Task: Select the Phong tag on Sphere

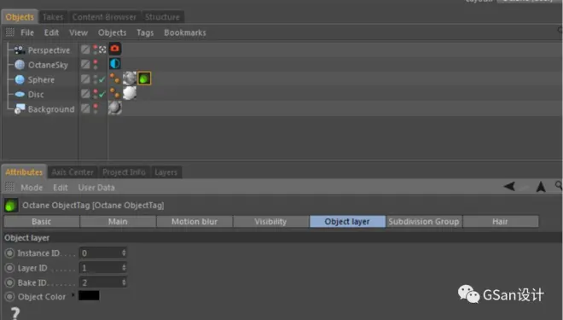Action: pyautogui.click(x=115, y=79)
